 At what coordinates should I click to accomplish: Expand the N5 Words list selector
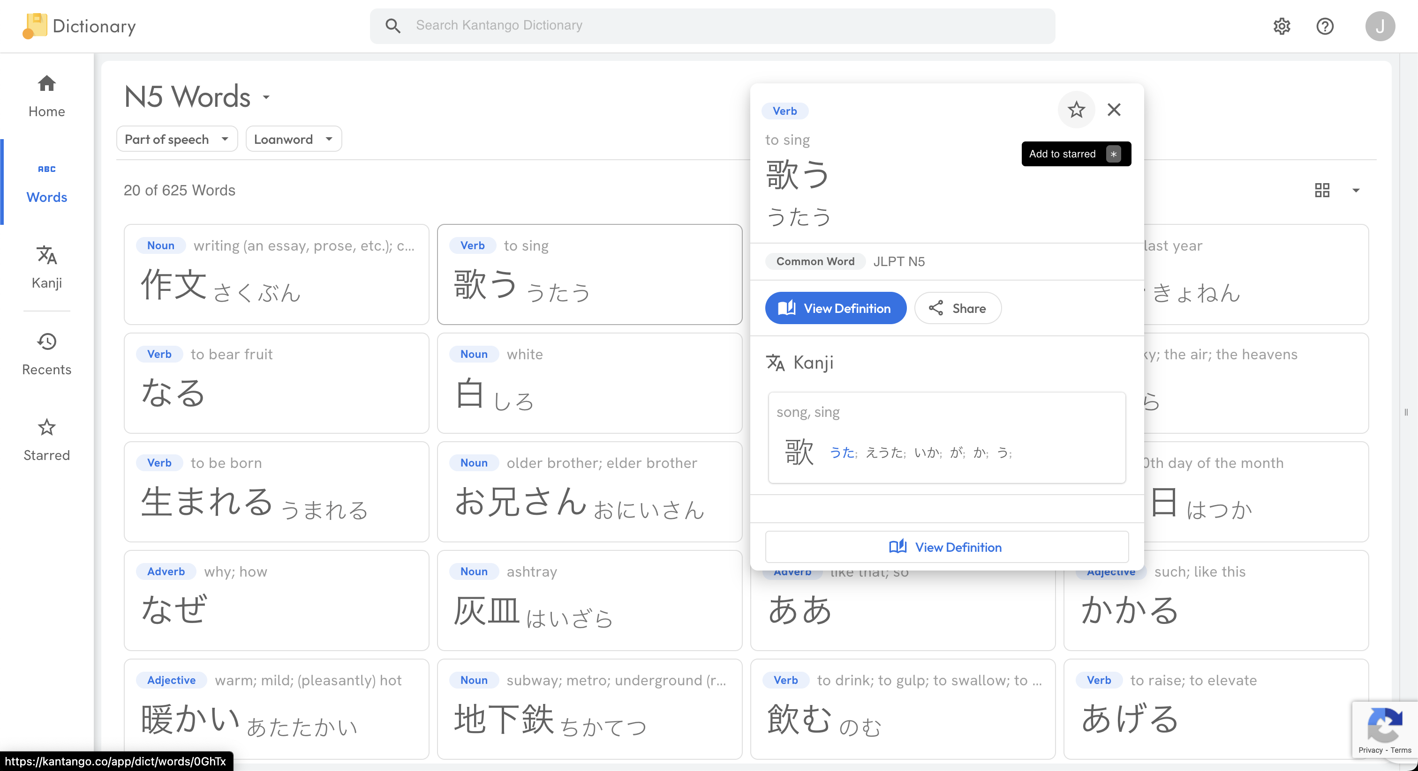[x=266, y=97]
